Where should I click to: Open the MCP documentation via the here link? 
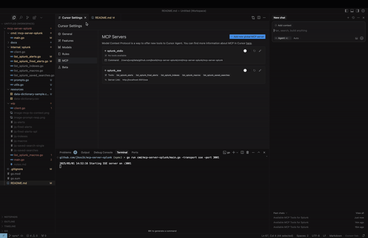248,43
